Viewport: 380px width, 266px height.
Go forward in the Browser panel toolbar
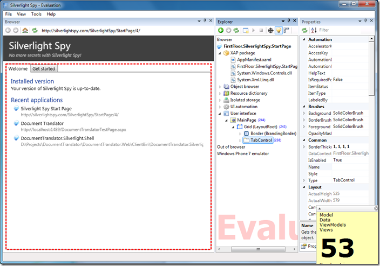tap(16, 31)
